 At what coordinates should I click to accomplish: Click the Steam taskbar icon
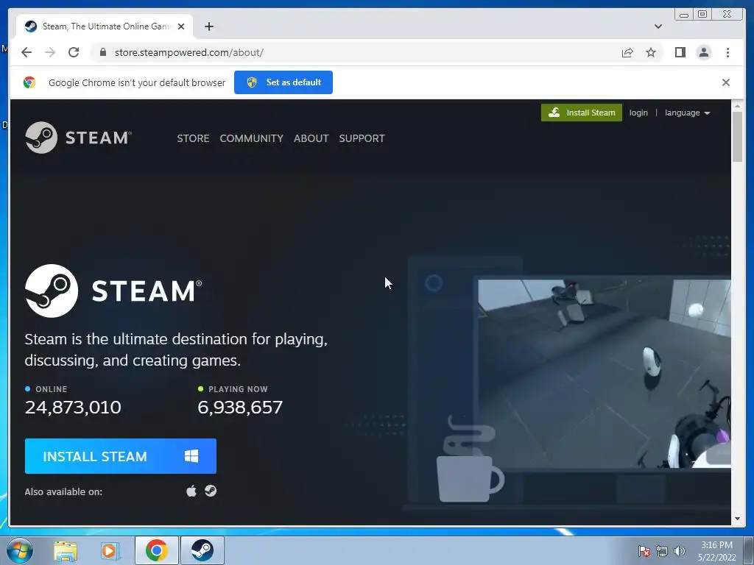tap(202, 550)
